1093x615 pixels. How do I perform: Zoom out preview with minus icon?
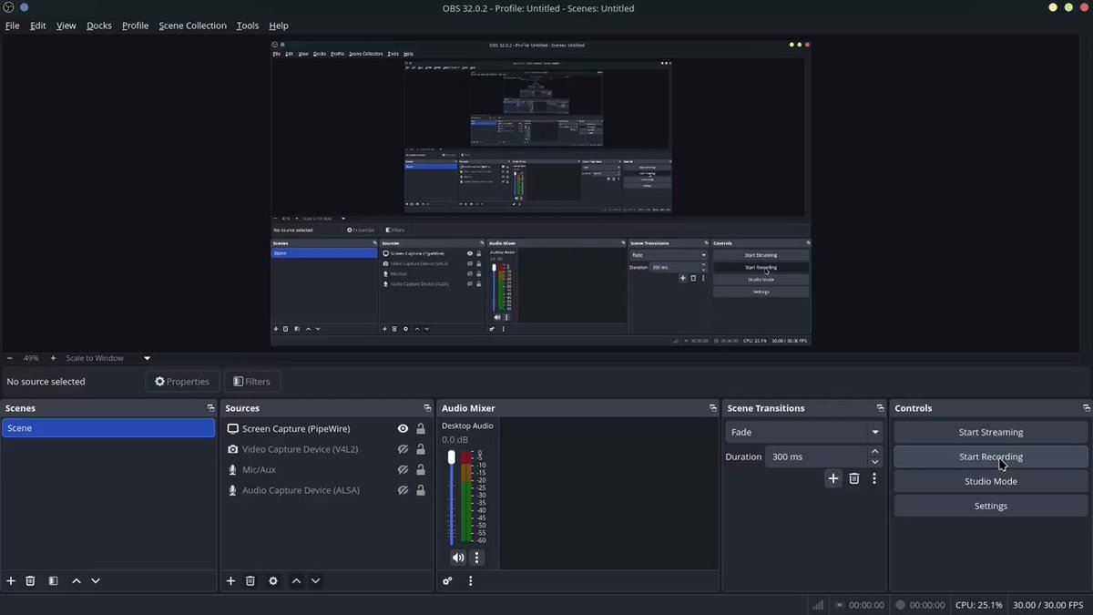click(9, 358)
